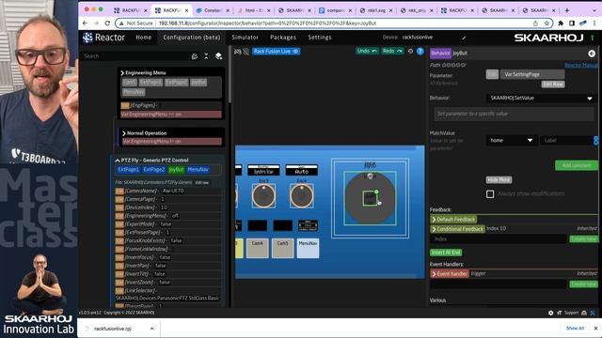Viewport: 602px width, 338px height.
Task: Open Configuration (beta) tab
Action: (192, 38)
